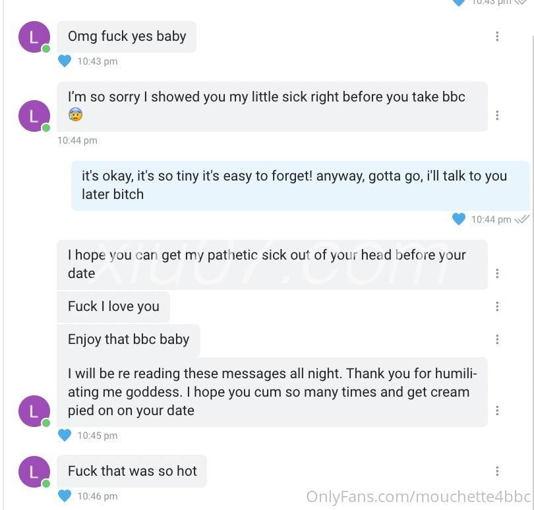Click the double checkmark read receipt at 10:44 pm
534x510 pixels.
click(522, 219)
